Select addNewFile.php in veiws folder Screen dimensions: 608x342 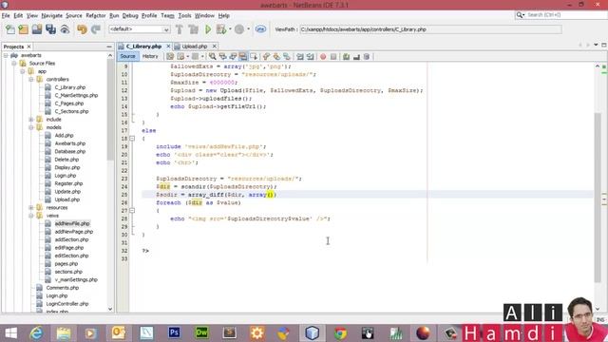(x=72, y=224)
